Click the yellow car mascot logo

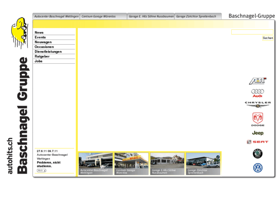click(x=19, y=33)
